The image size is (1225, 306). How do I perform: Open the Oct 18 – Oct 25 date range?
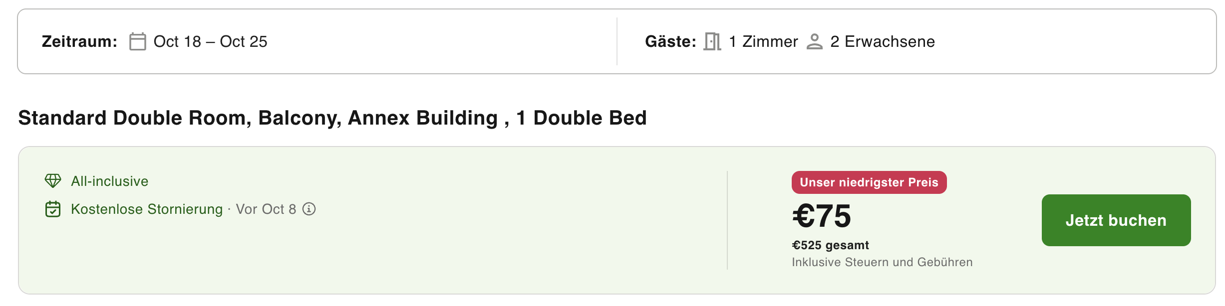[210, 41]
